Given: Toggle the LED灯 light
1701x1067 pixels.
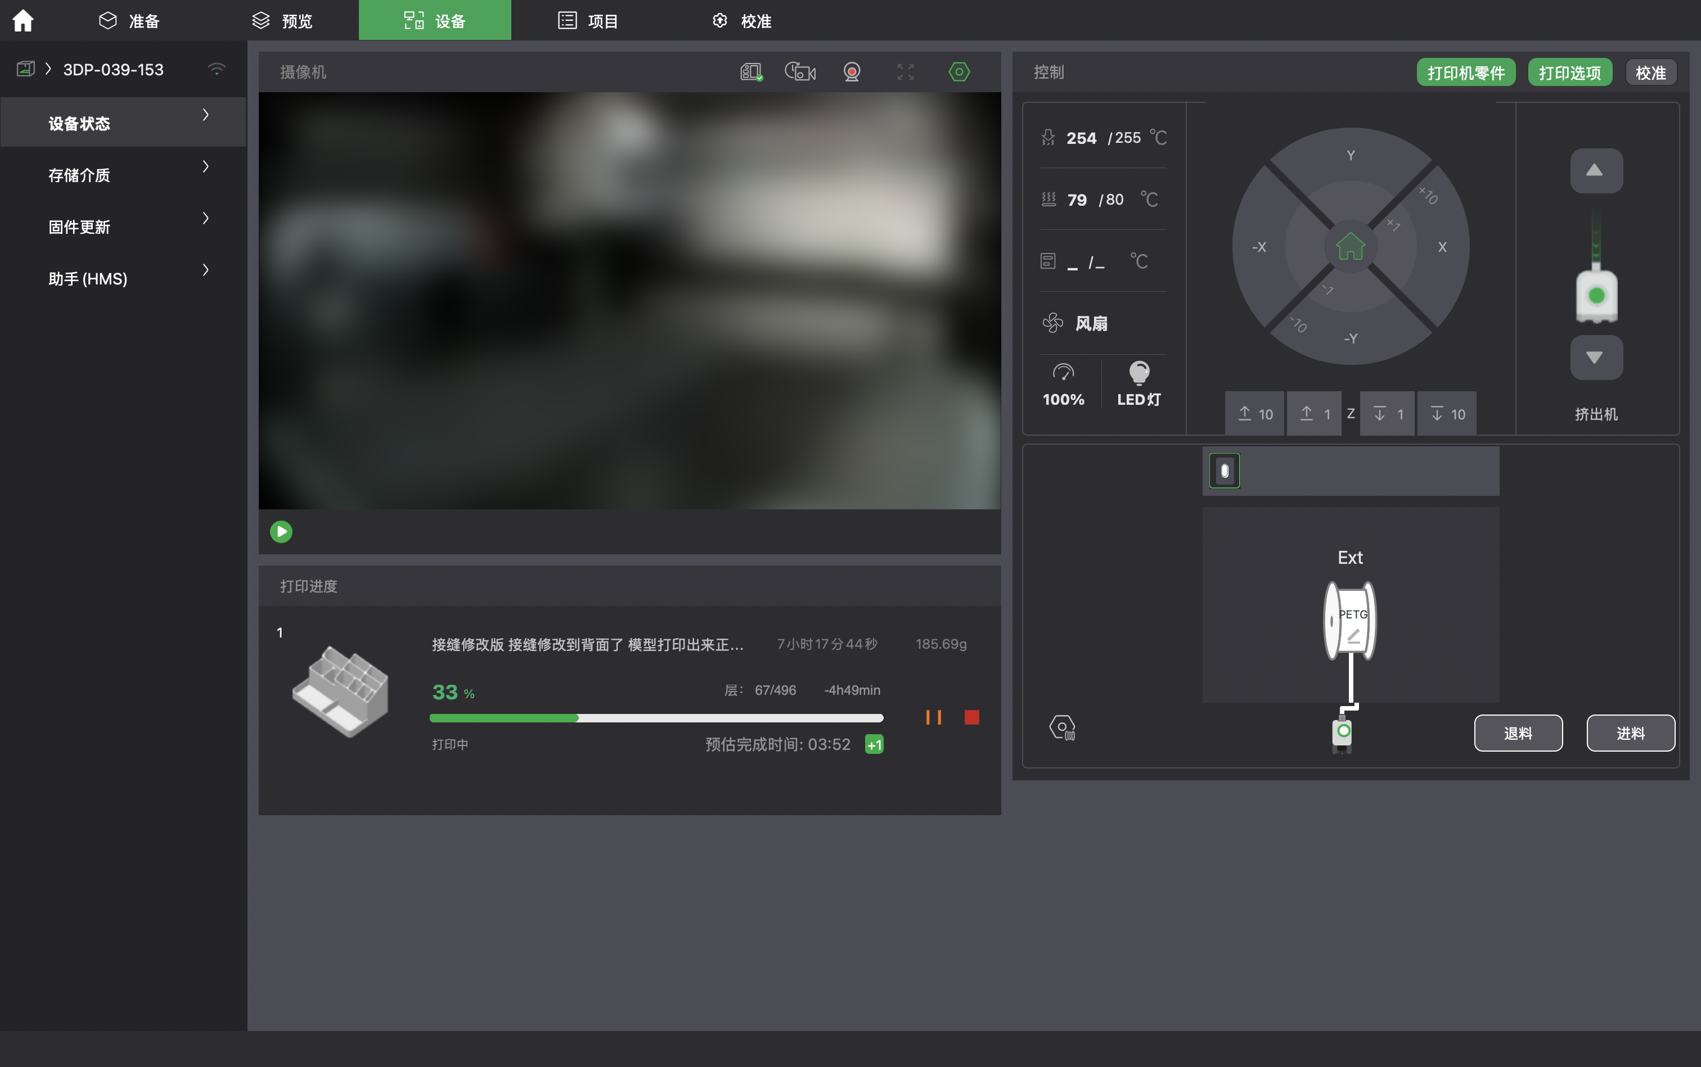Looking at the screenshot, I should [x=1139, y=385].
